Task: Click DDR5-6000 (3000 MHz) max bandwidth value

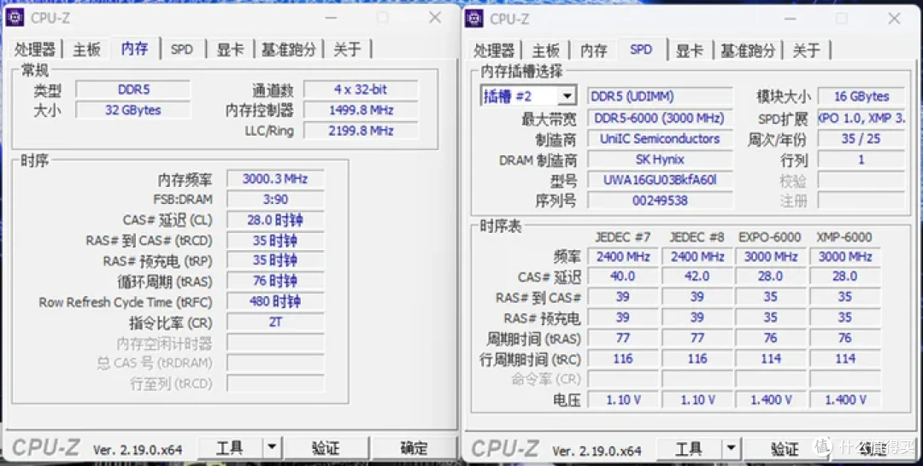Action: [x=660, y=118]
